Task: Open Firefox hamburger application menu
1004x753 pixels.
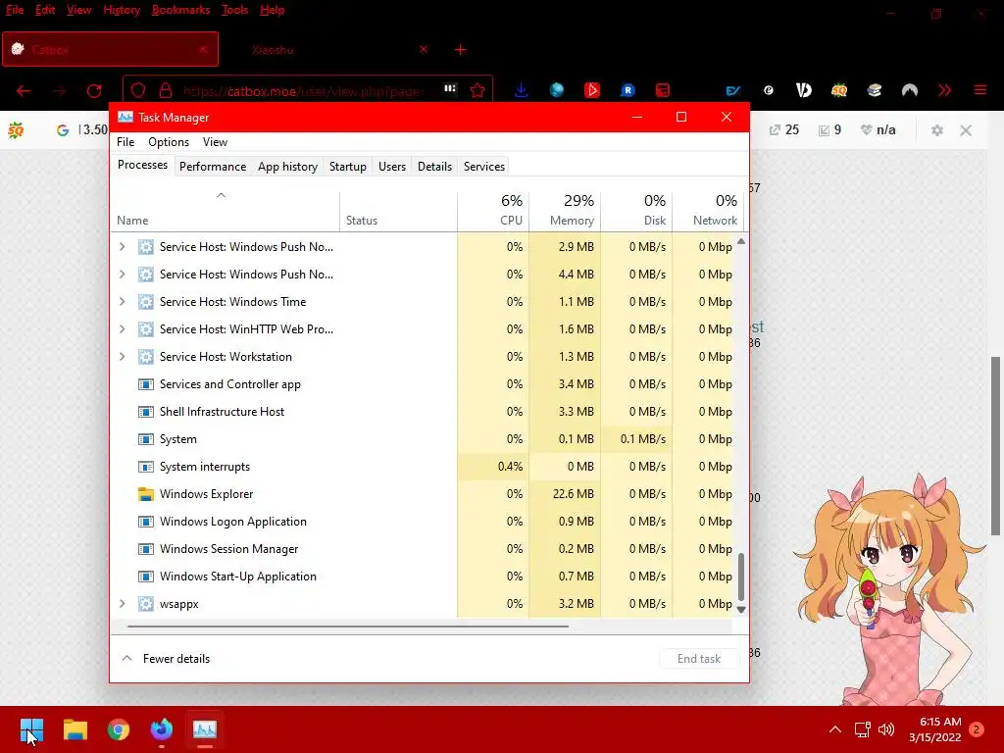Action: pyautogui.click(x=980, y=90)
